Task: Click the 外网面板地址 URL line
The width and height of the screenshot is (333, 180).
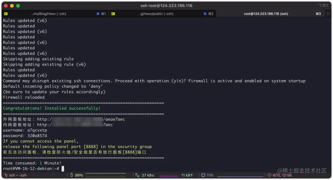Action: tap(64, 119)
